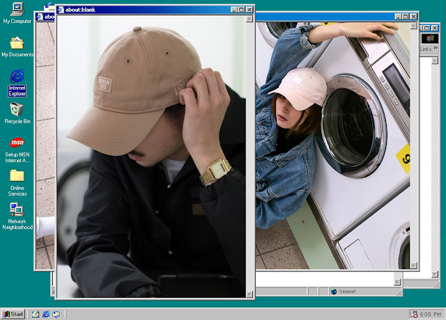
Task: Launch Internet Explorer from Quick Launch bar
Action: pyautogui.click(x=46, y=314)
